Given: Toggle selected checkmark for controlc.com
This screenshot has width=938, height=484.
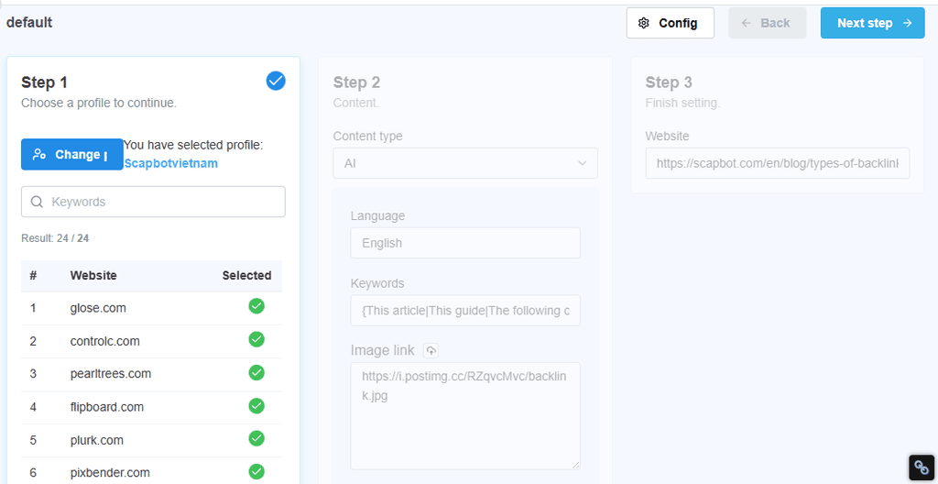Looking at the screenshot, I should [256, 339].
